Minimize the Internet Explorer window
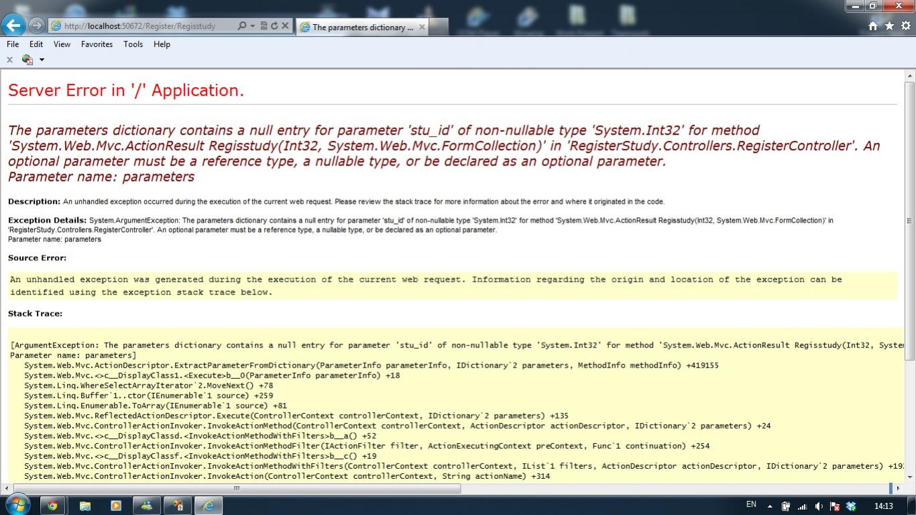Screen dimensions: 916x515 tap(856, 6)
